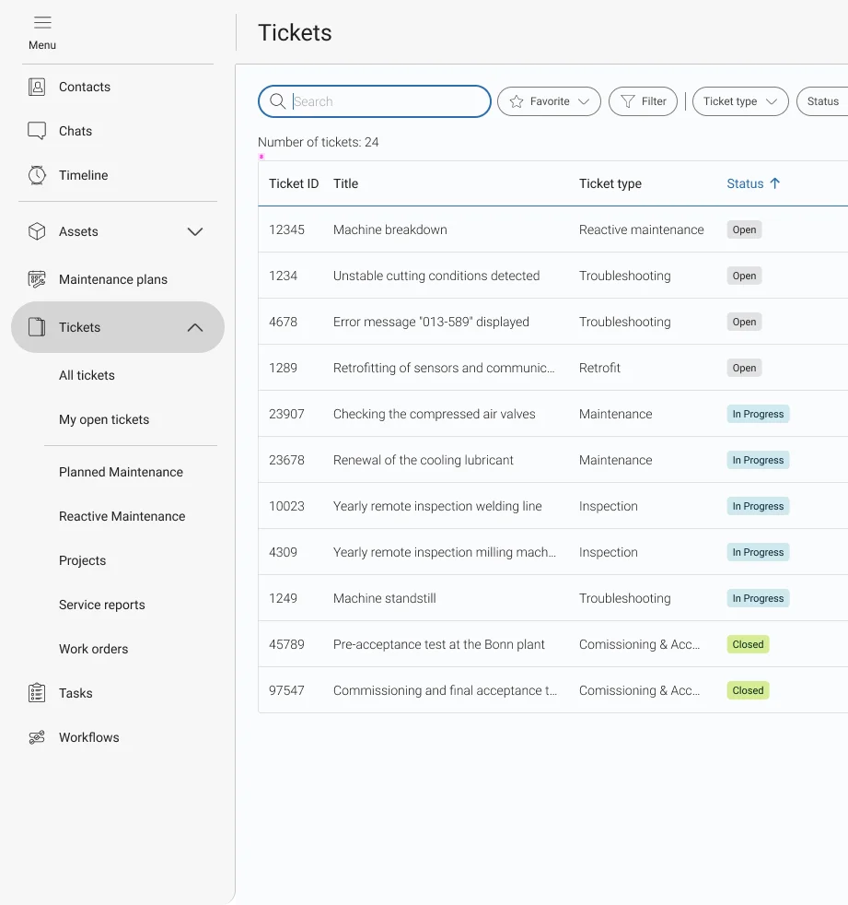Click Number of tickets: 24 label
This screenshot has width=848, height=905.
point(319,142)
